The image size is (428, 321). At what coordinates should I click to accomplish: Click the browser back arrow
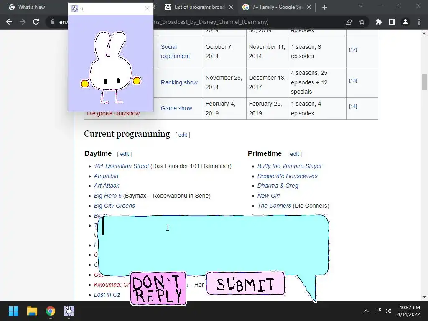pyautogui.click(x=9, y=22)
